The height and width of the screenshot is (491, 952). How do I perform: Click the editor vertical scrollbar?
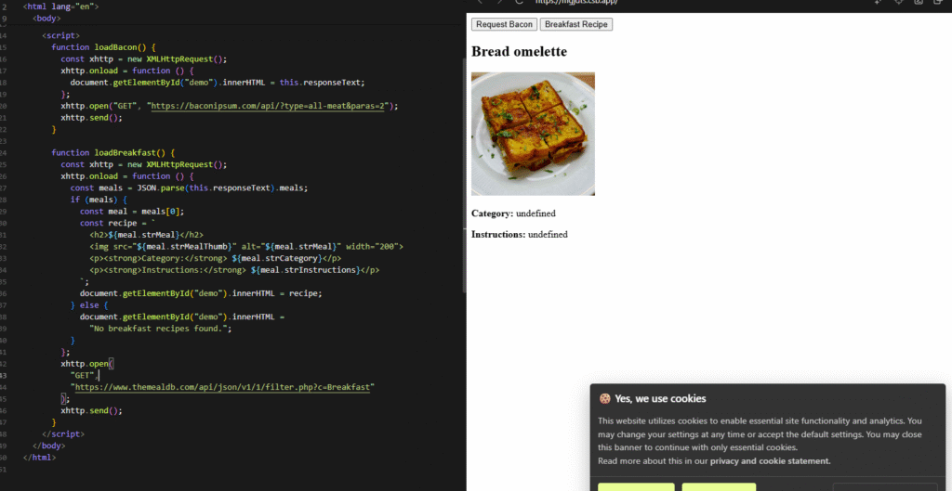click(463, 167)
